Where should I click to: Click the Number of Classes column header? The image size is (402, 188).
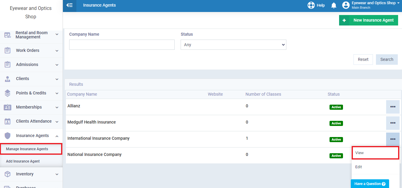pos(263,94)
